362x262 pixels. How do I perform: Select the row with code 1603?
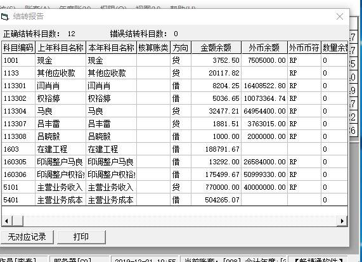tap(175, 149)
